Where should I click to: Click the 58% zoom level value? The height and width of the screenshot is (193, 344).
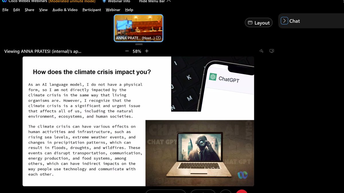click(137, 51)
